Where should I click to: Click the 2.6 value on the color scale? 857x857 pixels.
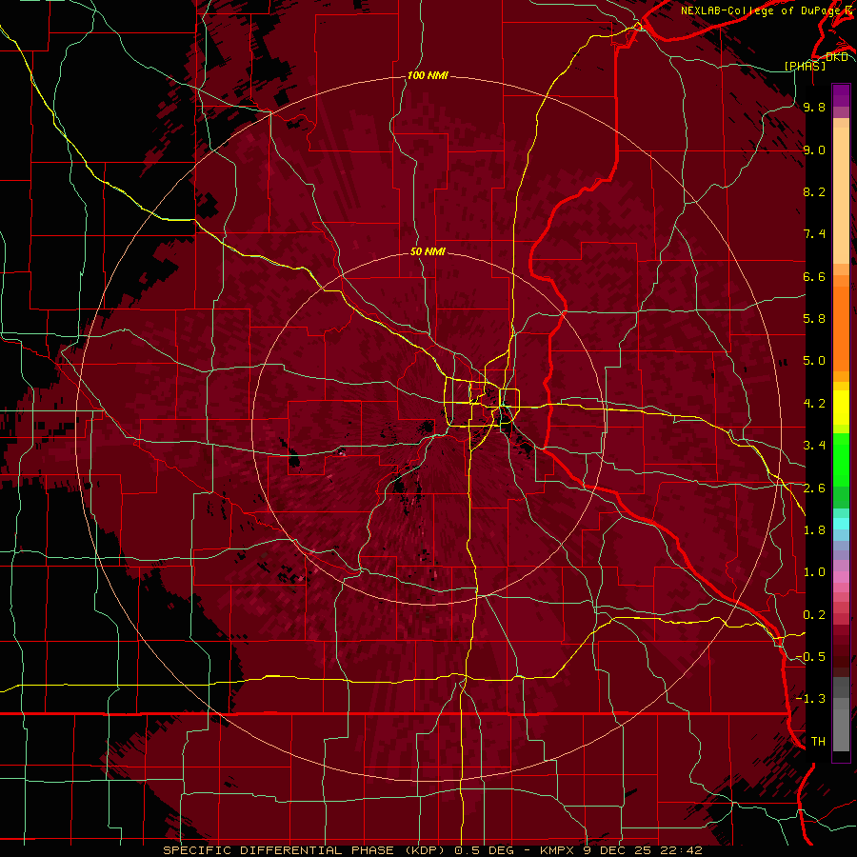tap(814, 488)
